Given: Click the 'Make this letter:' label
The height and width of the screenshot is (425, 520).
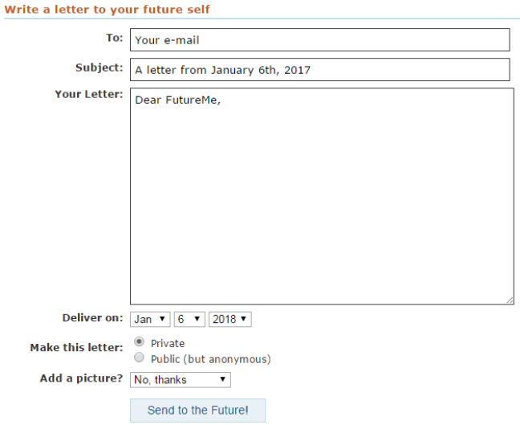Looking at the screenshot, I should [76, 348].
